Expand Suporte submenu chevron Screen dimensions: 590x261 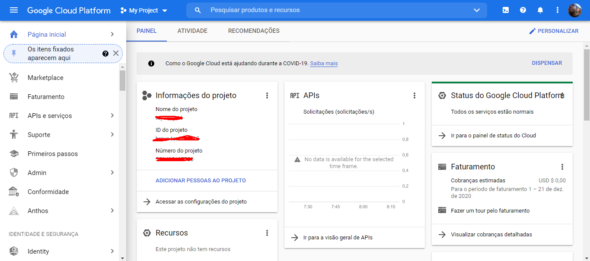click(112, 135)
